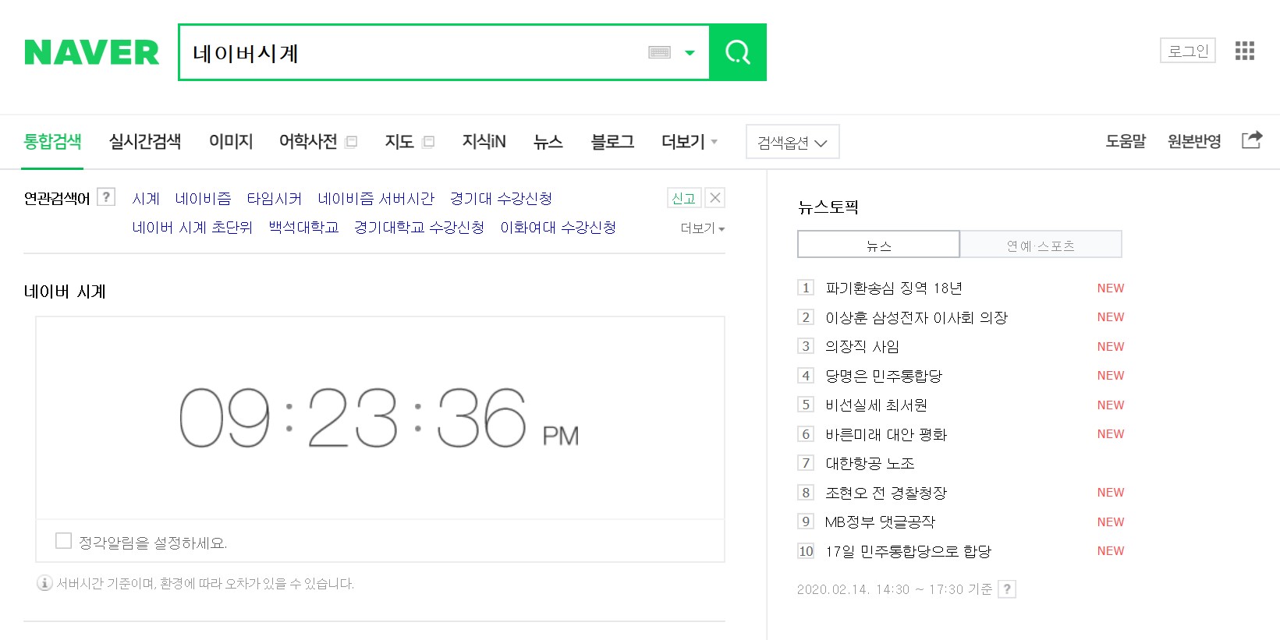This screenshot has height=640, width=1280.
Task: Open topic 조현오 전 경찰청장
Action: [x=886, y=493]
